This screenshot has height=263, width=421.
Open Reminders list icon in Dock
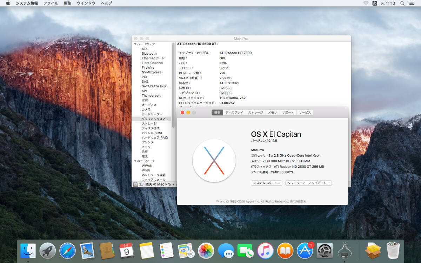click(166, 250)
